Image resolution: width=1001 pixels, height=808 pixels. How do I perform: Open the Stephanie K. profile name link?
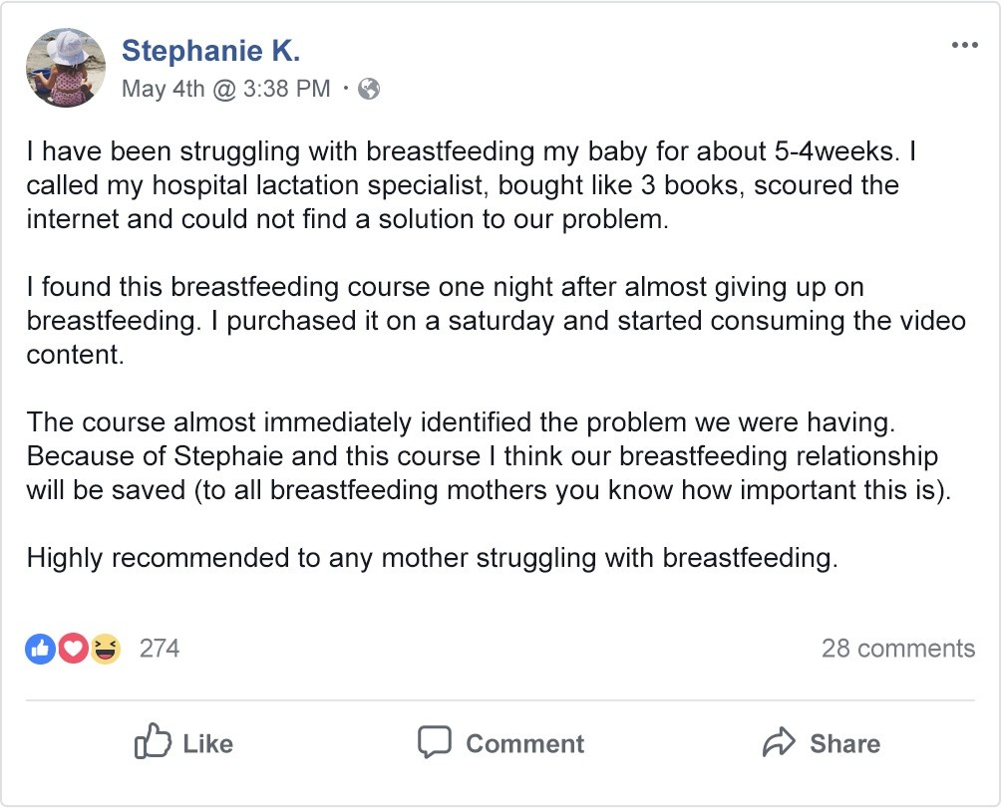(210, 51)
